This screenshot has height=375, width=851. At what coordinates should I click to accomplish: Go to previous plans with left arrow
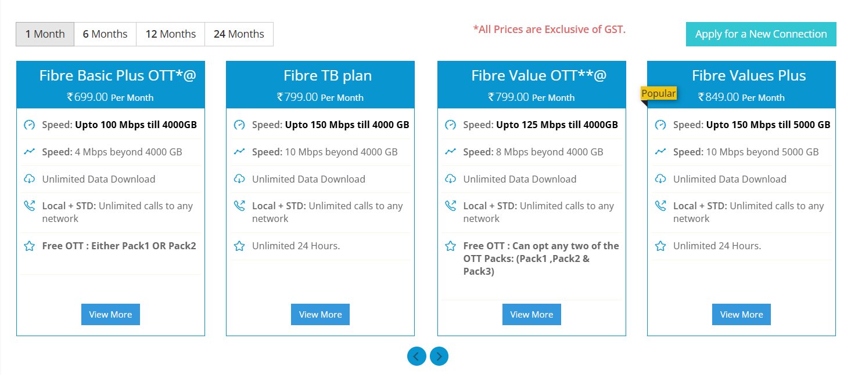pos(416,356)
